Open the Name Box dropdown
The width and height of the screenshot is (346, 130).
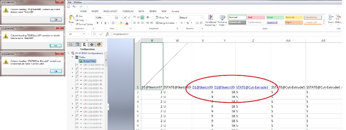84,34
